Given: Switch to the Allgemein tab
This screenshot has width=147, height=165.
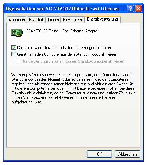Looking at the screenshot, I should [17, 20].
